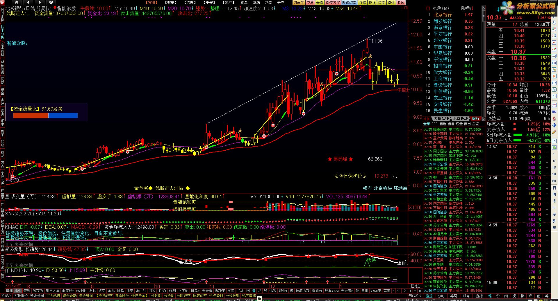Open the 主力轨迹 tab
558x301 pixels.
point(53,296)
